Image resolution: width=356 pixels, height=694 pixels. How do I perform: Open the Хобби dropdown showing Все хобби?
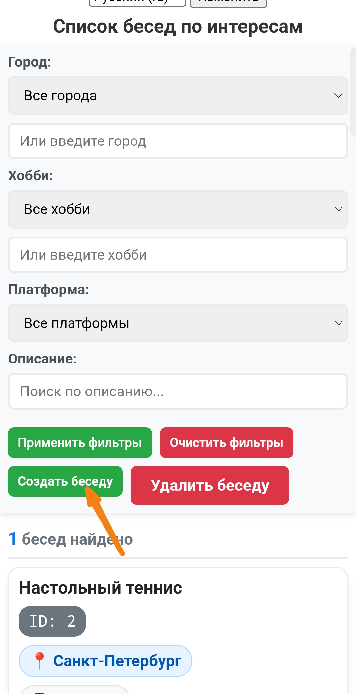pyautogui.click(x=178, y=209)
